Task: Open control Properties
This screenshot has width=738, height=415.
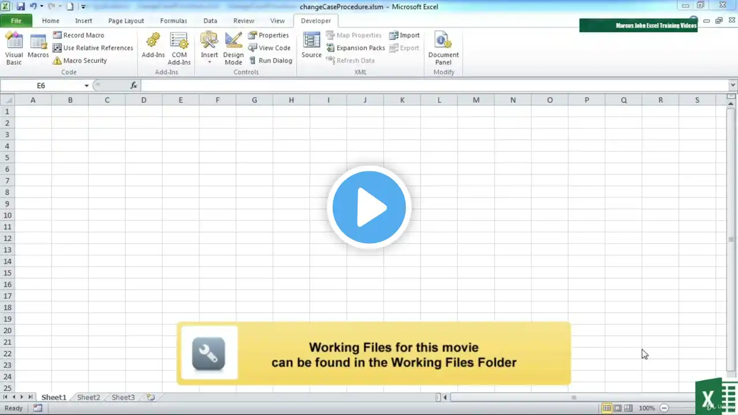Action: (269, 35)
